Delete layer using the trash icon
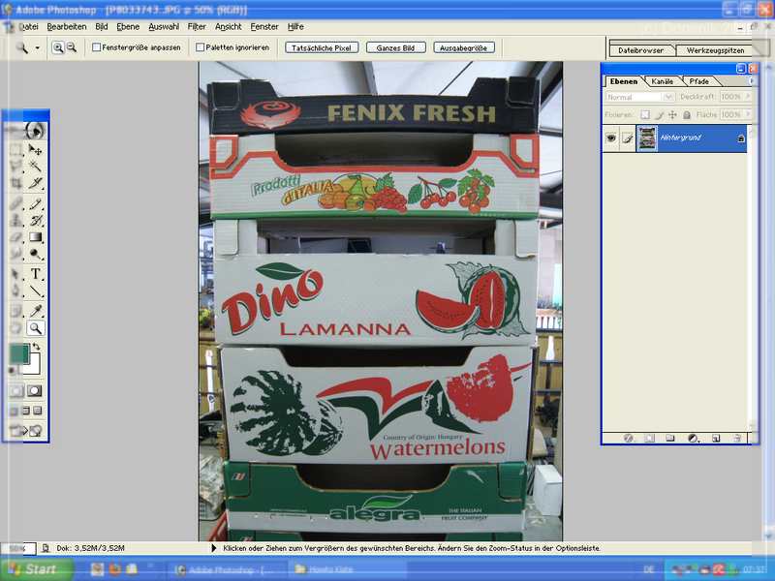The height and width of the screenshot is (581, 775). pyautogui.click(x=737, y=439)
